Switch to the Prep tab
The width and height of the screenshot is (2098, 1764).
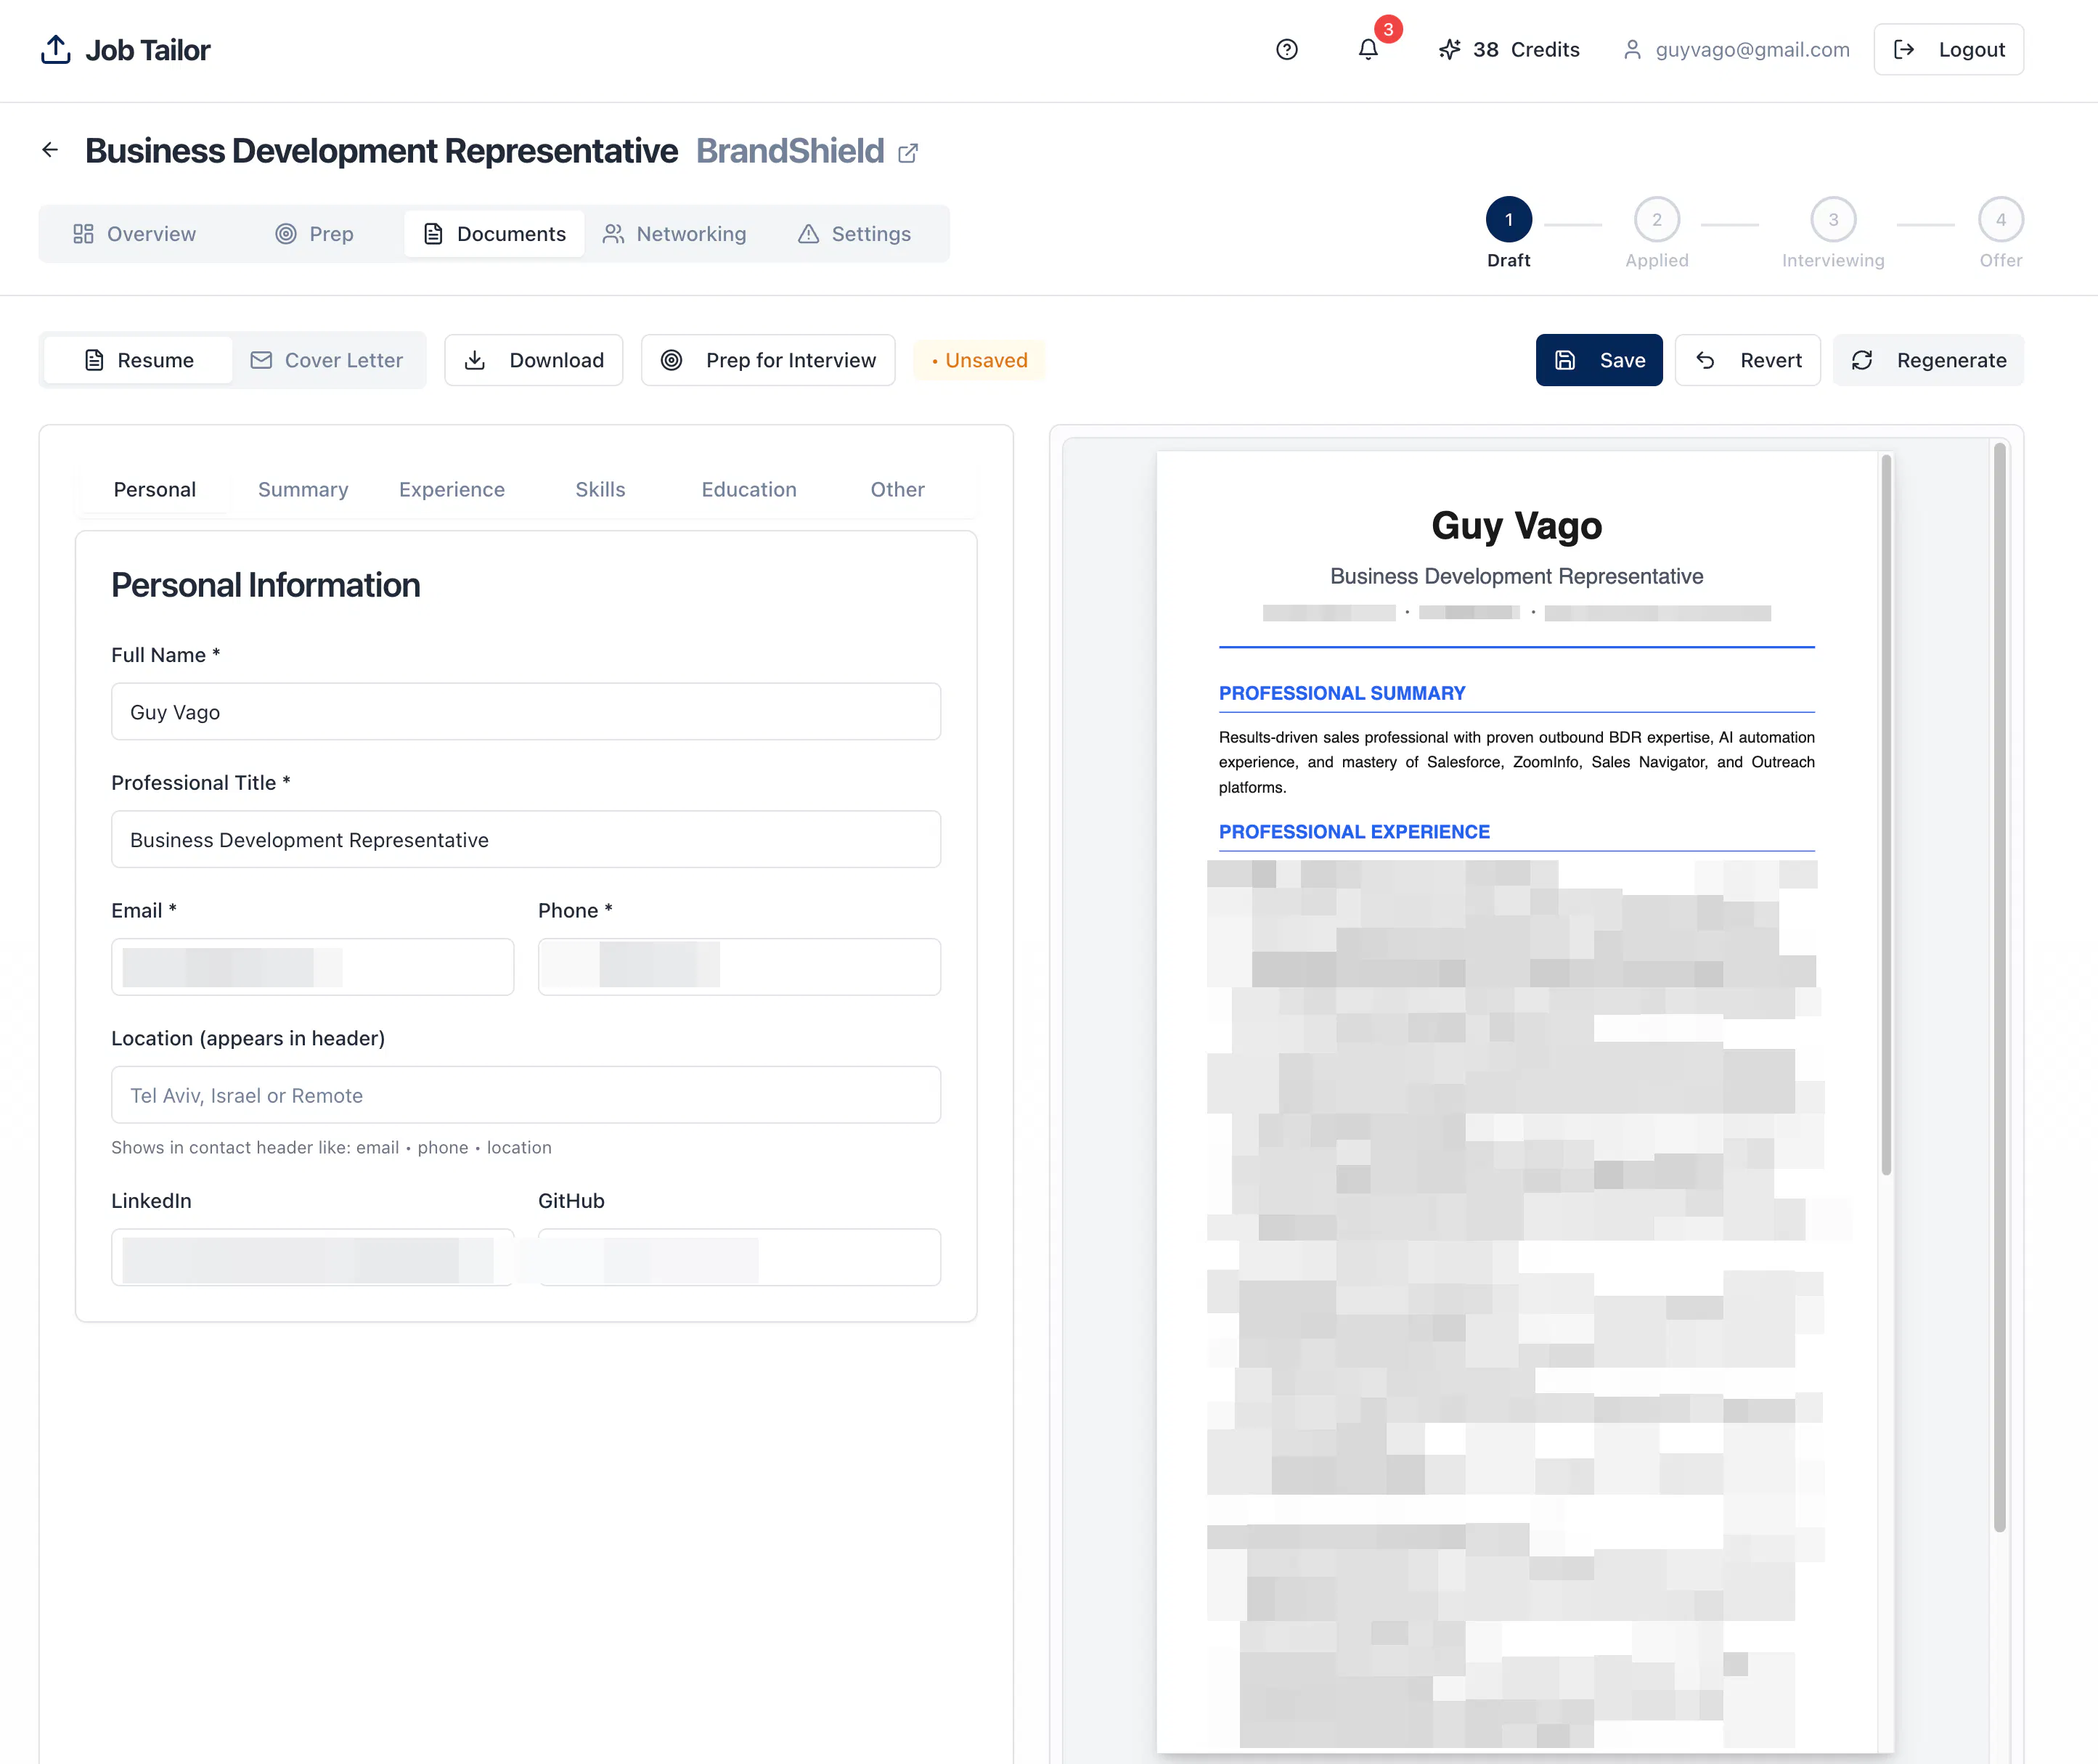tap(314, 234)
